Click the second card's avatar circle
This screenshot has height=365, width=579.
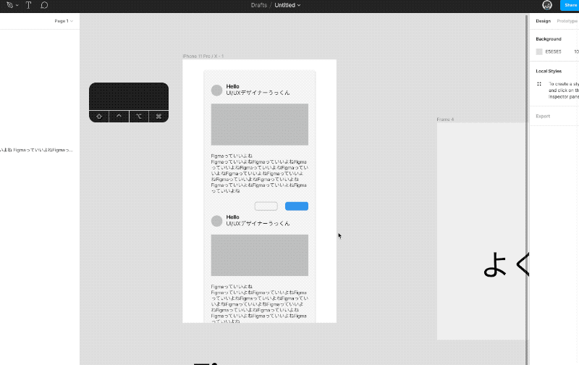(216, 221)
